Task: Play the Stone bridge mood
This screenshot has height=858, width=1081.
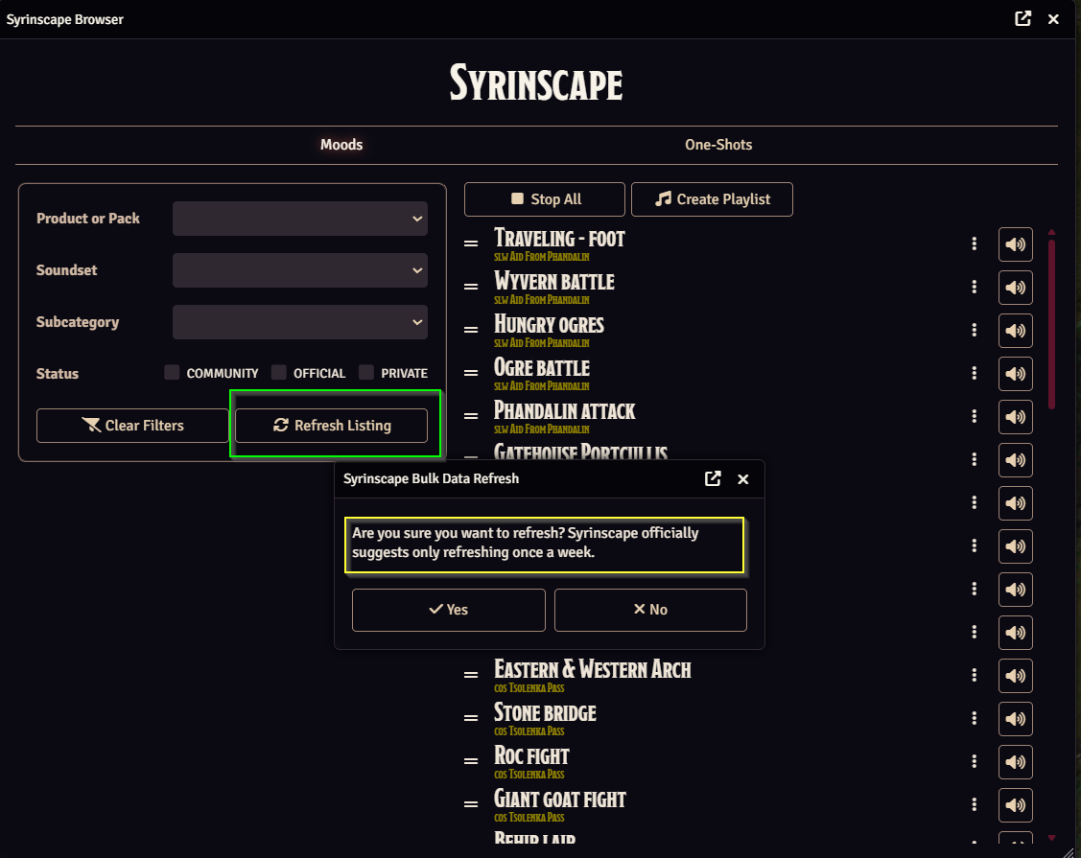Action: point(1015,719)
